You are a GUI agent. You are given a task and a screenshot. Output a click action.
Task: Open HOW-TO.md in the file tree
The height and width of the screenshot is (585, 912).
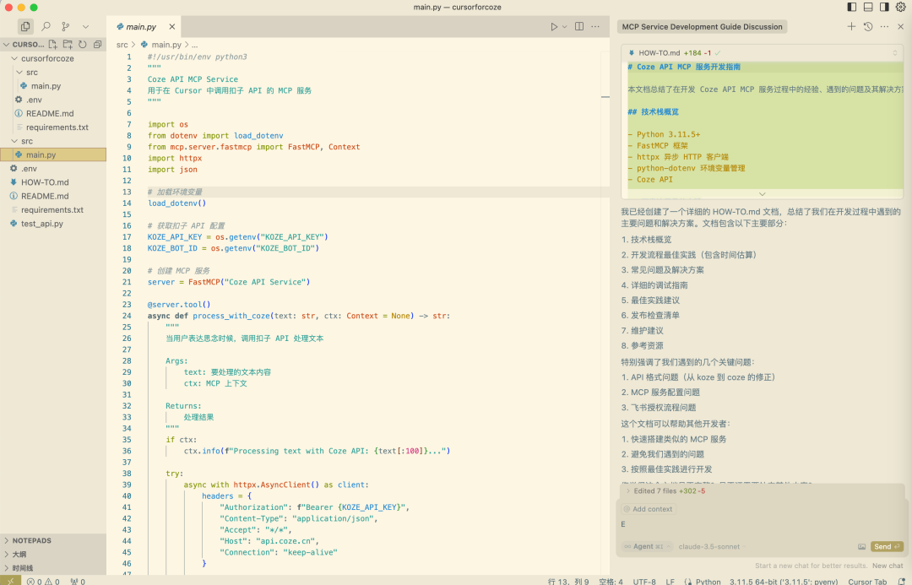click(x=45, y=182)
